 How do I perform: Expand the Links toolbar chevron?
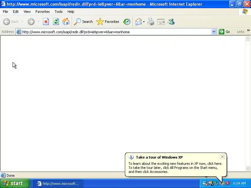coord(248,30)
